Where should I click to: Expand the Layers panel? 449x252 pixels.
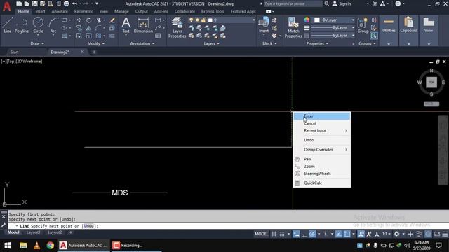pos(211,43)
